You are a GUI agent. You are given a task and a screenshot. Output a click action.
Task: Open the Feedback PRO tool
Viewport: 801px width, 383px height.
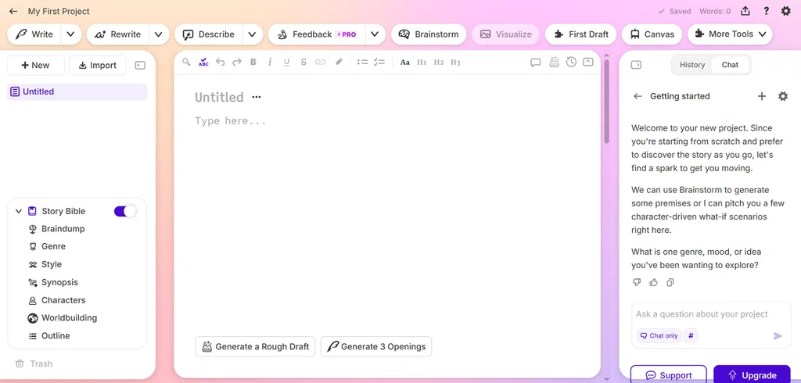(317, 34)
